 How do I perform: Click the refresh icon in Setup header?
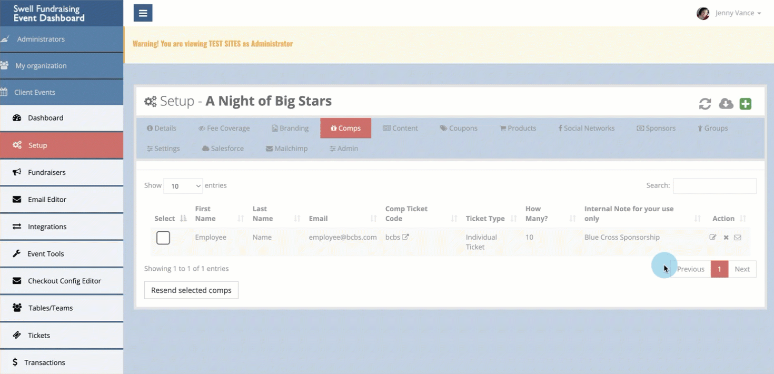point(705,104)
